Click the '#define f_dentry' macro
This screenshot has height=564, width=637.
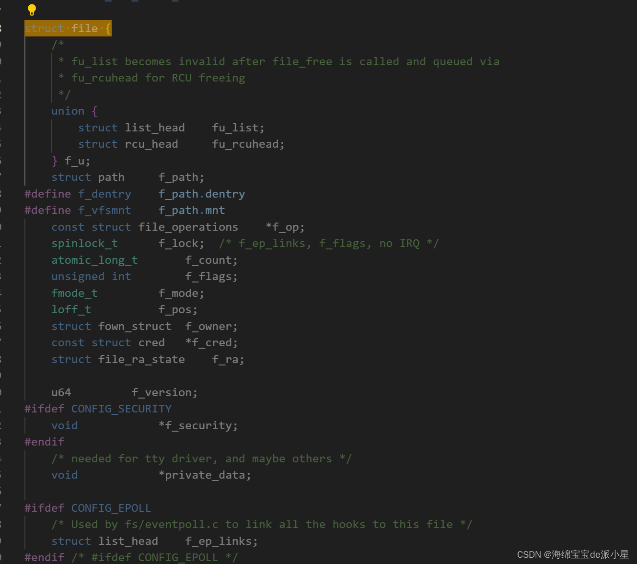78,194
